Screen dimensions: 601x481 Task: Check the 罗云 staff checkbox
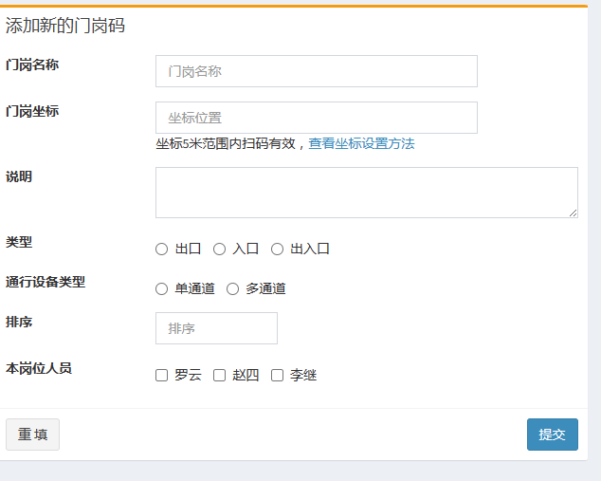tap(162, 376)
